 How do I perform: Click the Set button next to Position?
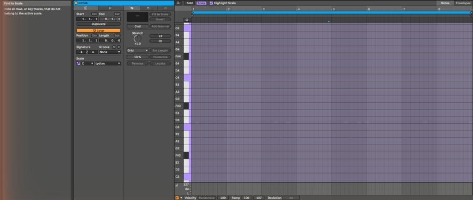pos(94,36)
